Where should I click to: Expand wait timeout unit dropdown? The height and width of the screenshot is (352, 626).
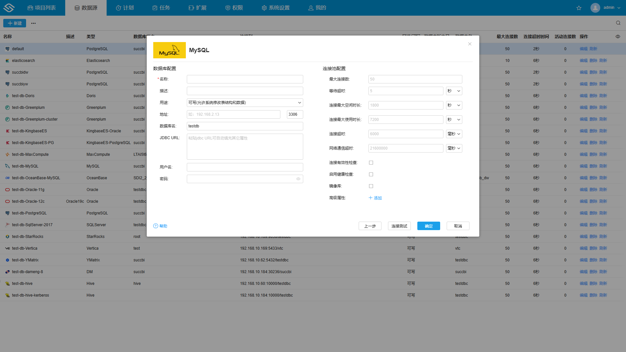pyautogui.click(x=454, y=91)
